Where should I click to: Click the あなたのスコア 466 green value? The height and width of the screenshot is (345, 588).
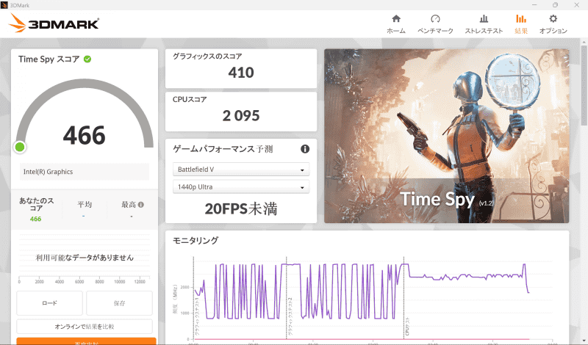[x=35, y=219]
